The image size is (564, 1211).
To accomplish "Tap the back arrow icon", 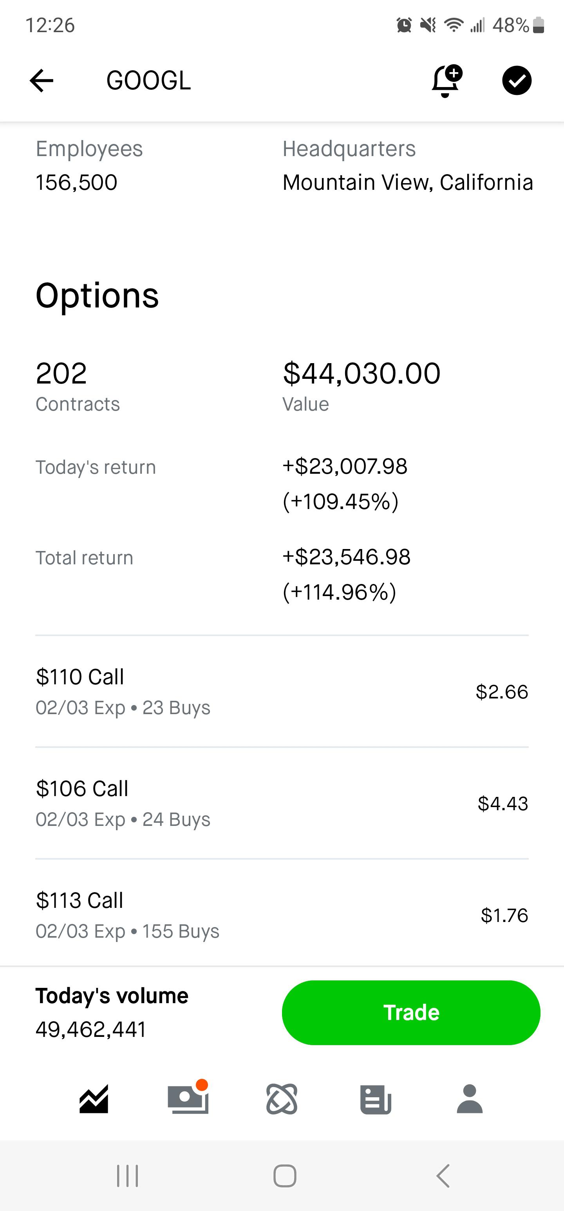I will 42,80.
